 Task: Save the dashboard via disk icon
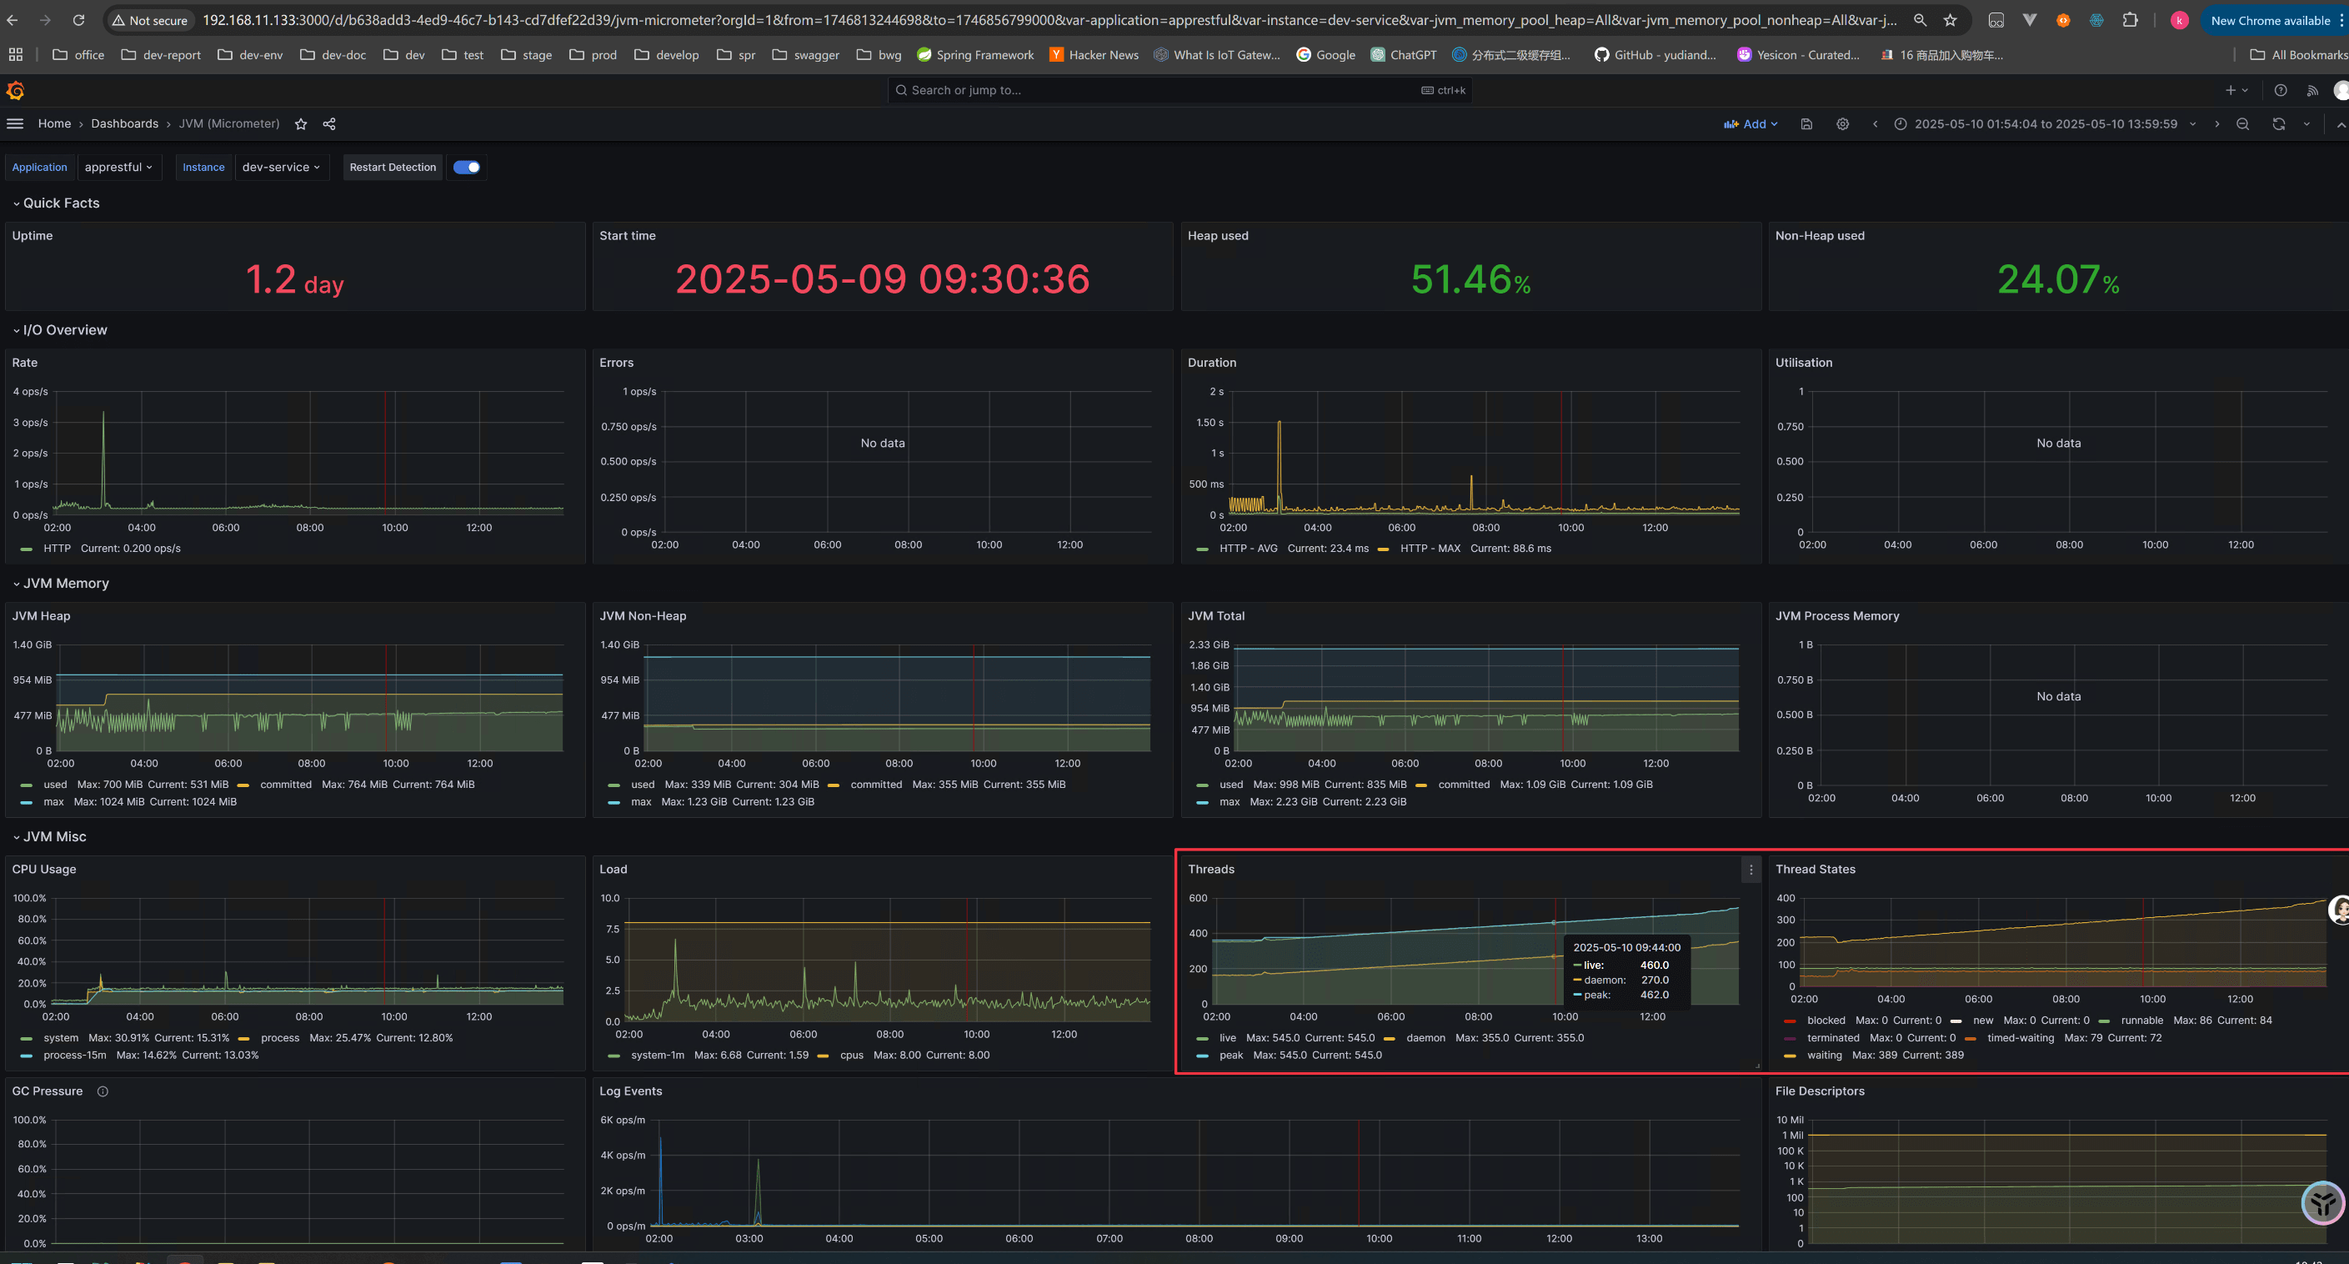coord(1806,124)
